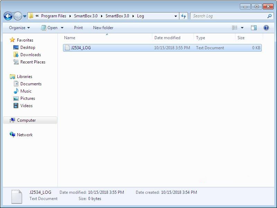Open Music library
The width and height of the screenshot is (277, 208).
(x=26, y=91)
